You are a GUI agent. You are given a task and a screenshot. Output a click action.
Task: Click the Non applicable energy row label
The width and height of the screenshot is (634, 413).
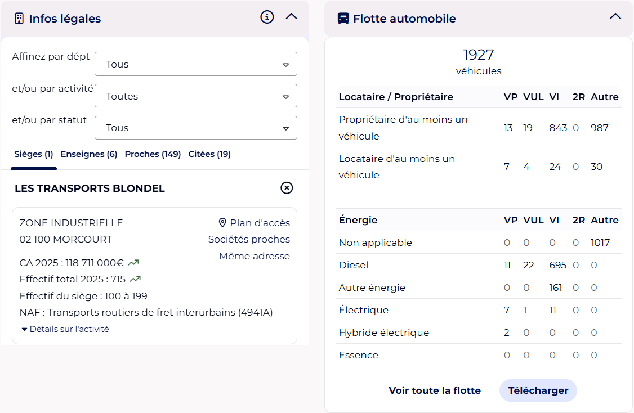(375, 243)
